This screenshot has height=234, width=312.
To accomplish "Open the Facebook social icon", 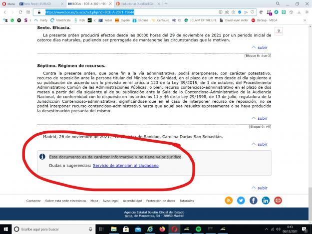I will [x=253, y=201].
